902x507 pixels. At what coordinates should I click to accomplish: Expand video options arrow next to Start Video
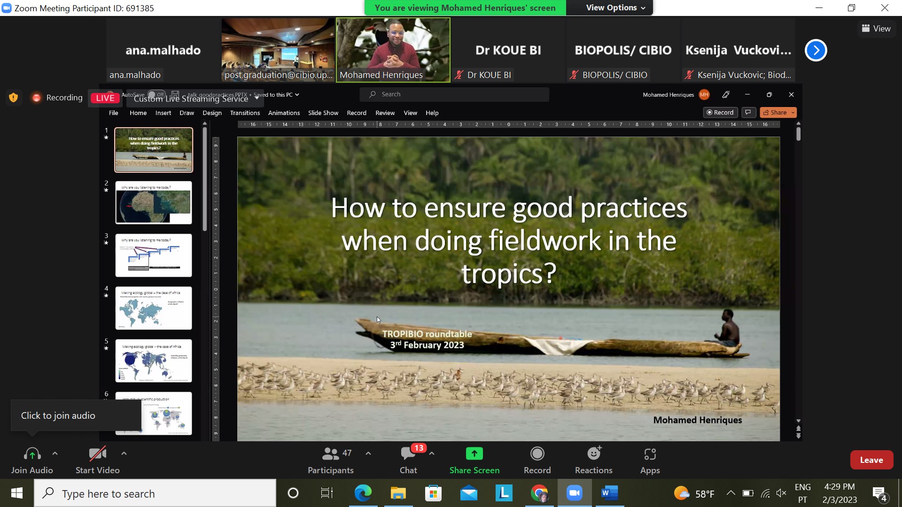pos(124,453)
